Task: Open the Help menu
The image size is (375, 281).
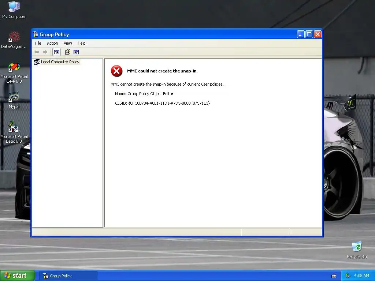Action: coord(82,43)
